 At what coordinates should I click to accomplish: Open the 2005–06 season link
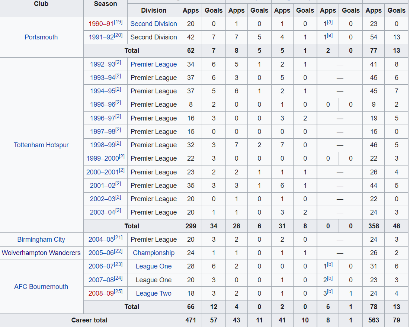pyautogui.click(x=101, y=253)
